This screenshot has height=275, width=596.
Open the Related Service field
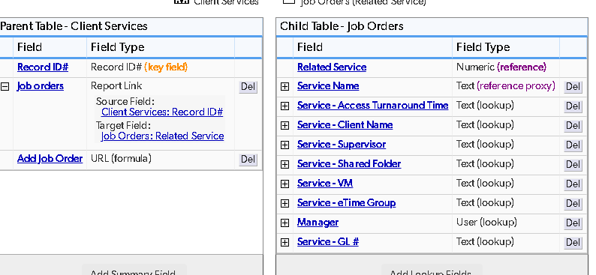(332, 67)
